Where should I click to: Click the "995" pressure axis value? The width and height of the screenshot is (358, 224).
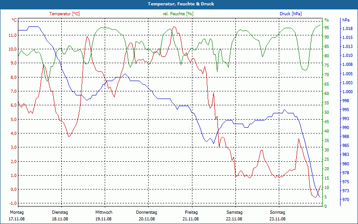point(346,110)
